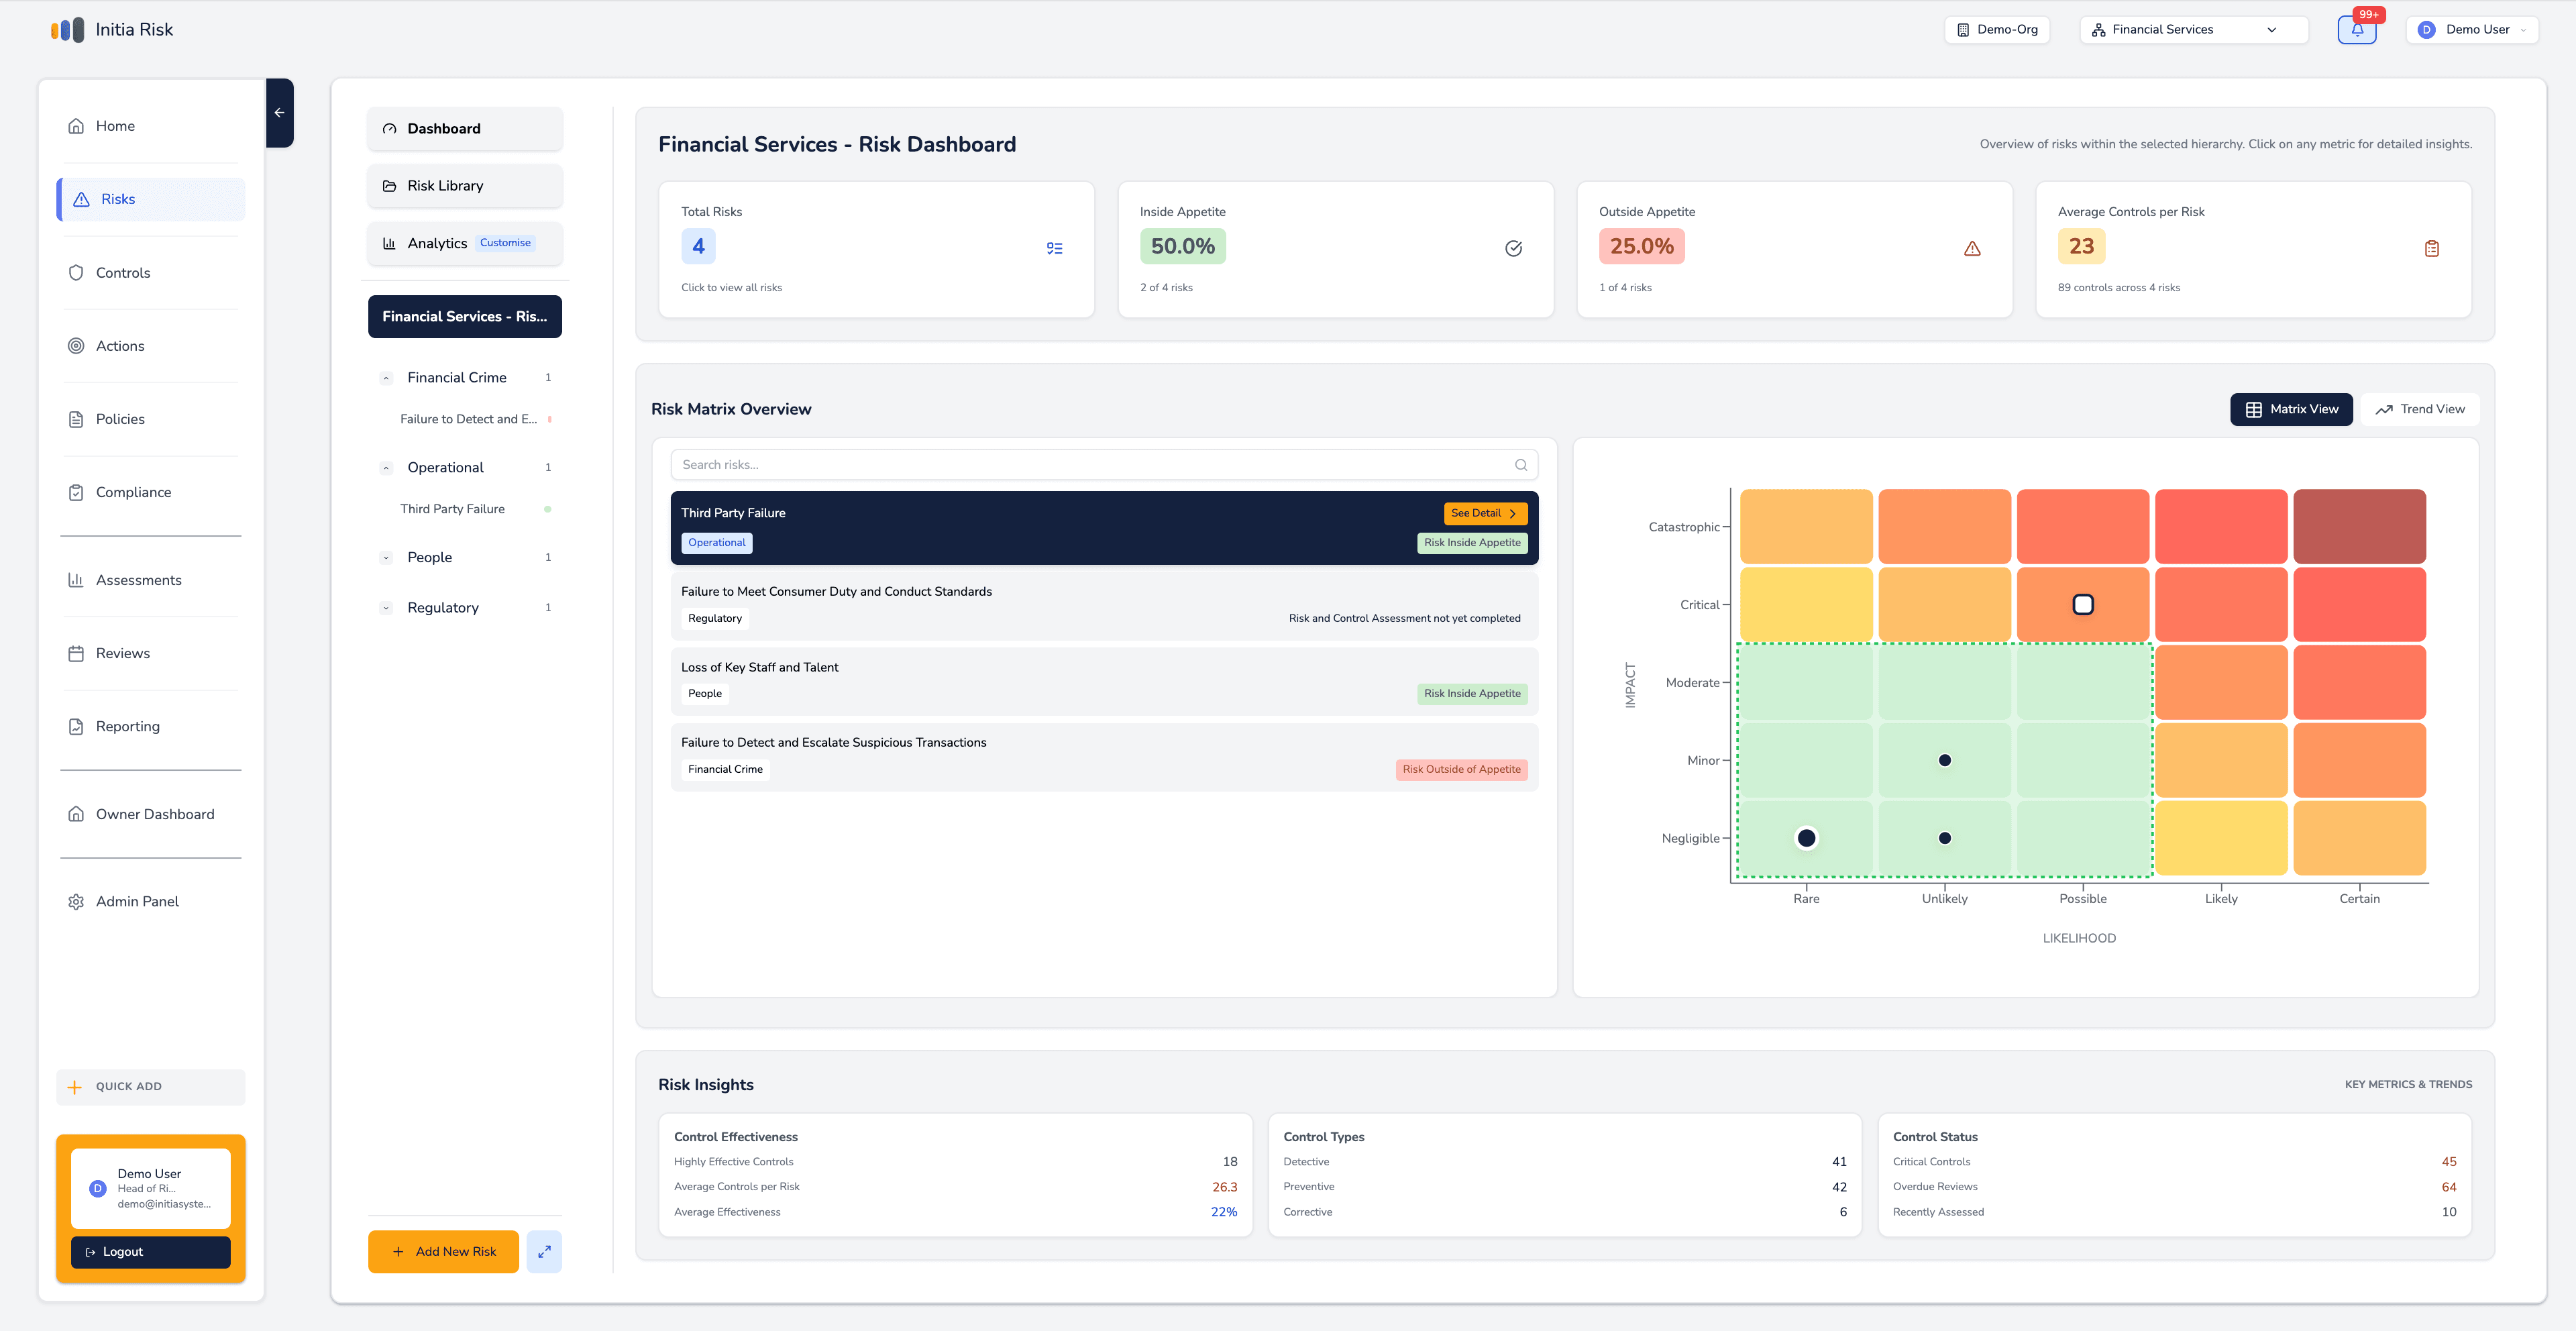Screen dimensions: 2576x1331
Task: Open Admin Panel in the sidebar
Action: pos(151,901)
